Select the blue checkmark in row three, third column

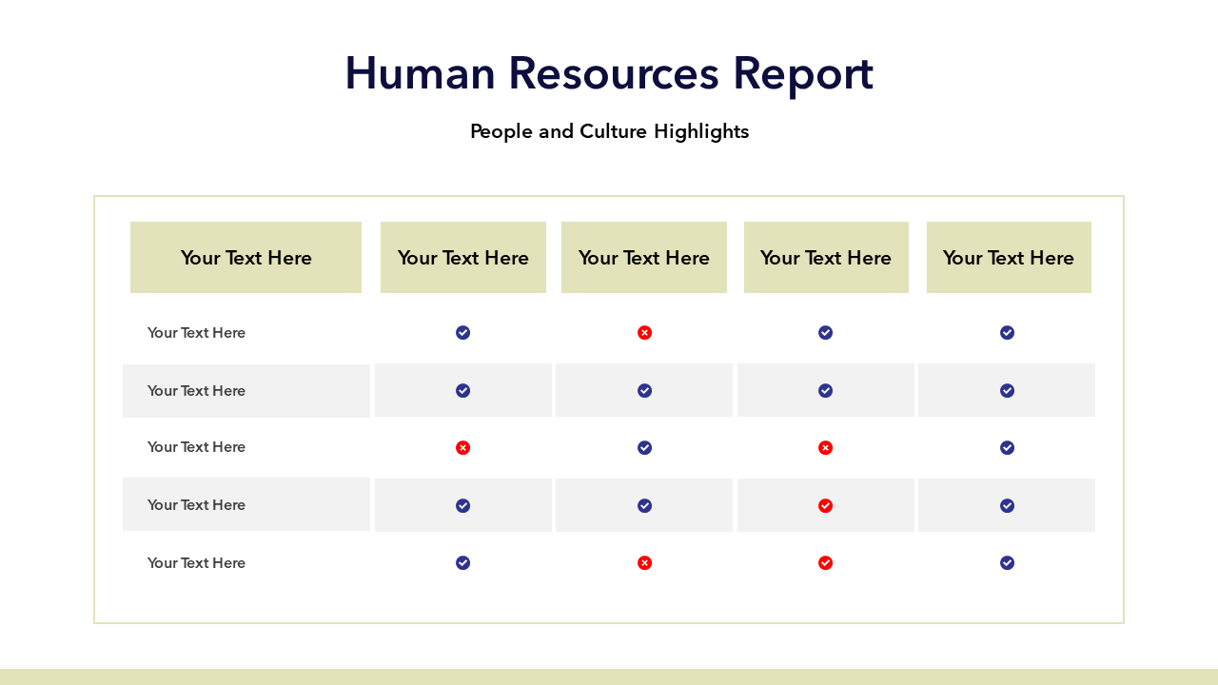(x=644, y=448)
